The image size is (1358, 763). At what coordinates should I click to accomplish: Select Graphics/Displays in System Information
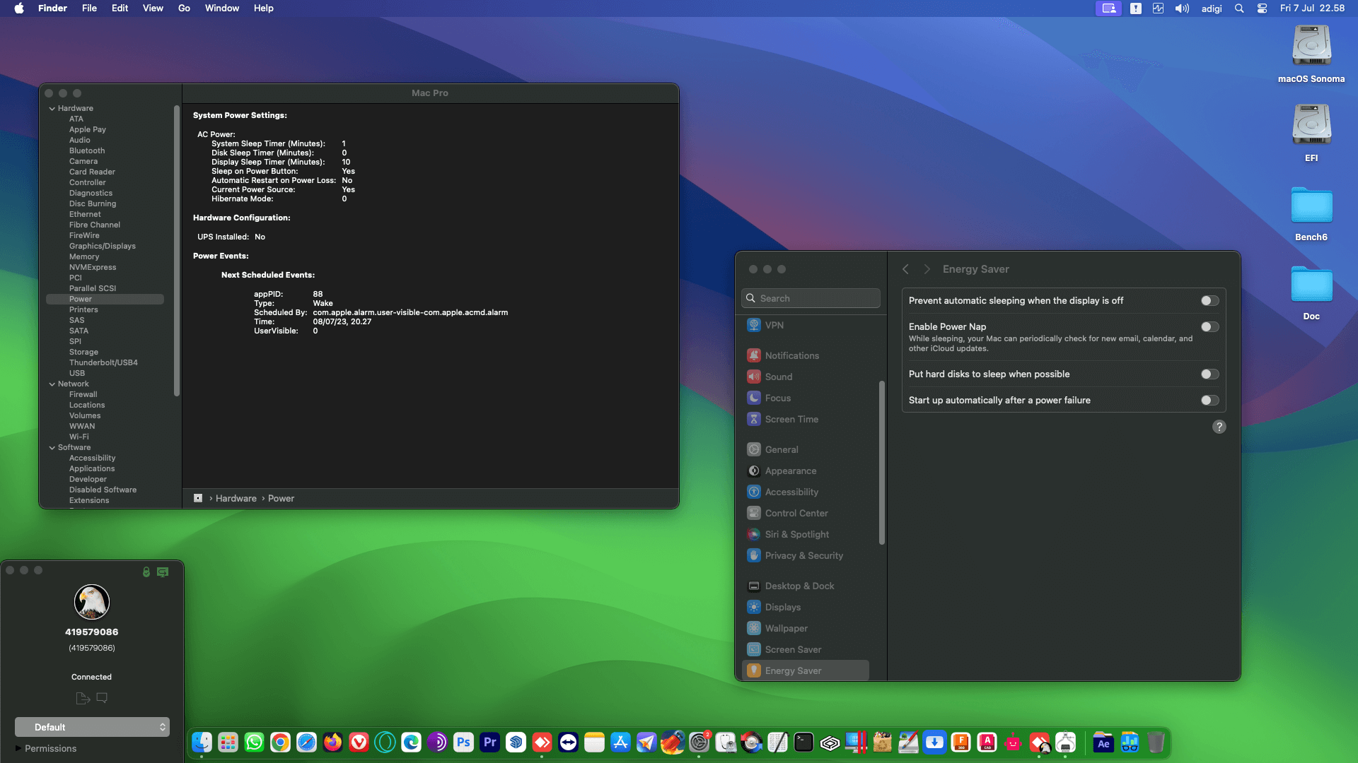point(103,247)
